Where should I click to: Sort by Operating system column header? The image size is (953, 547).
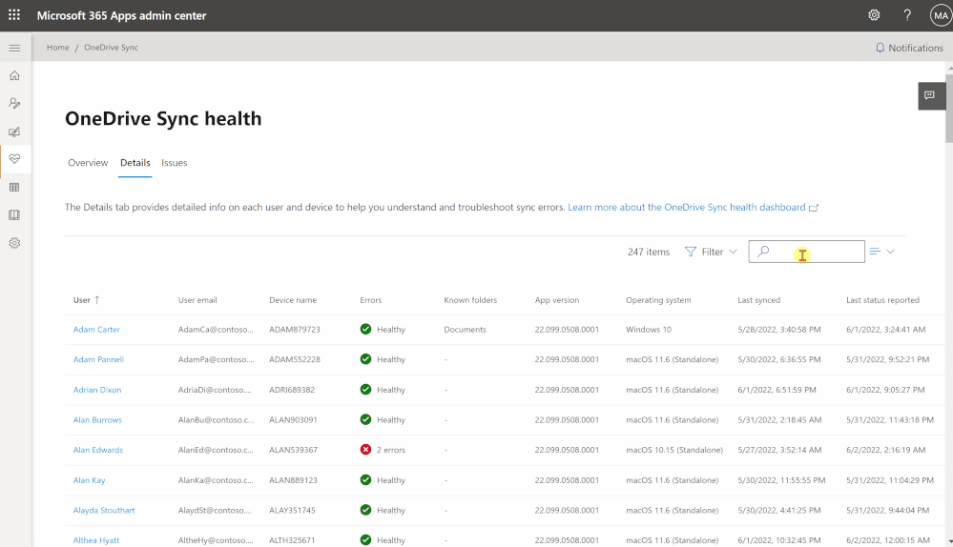(658, 300)
